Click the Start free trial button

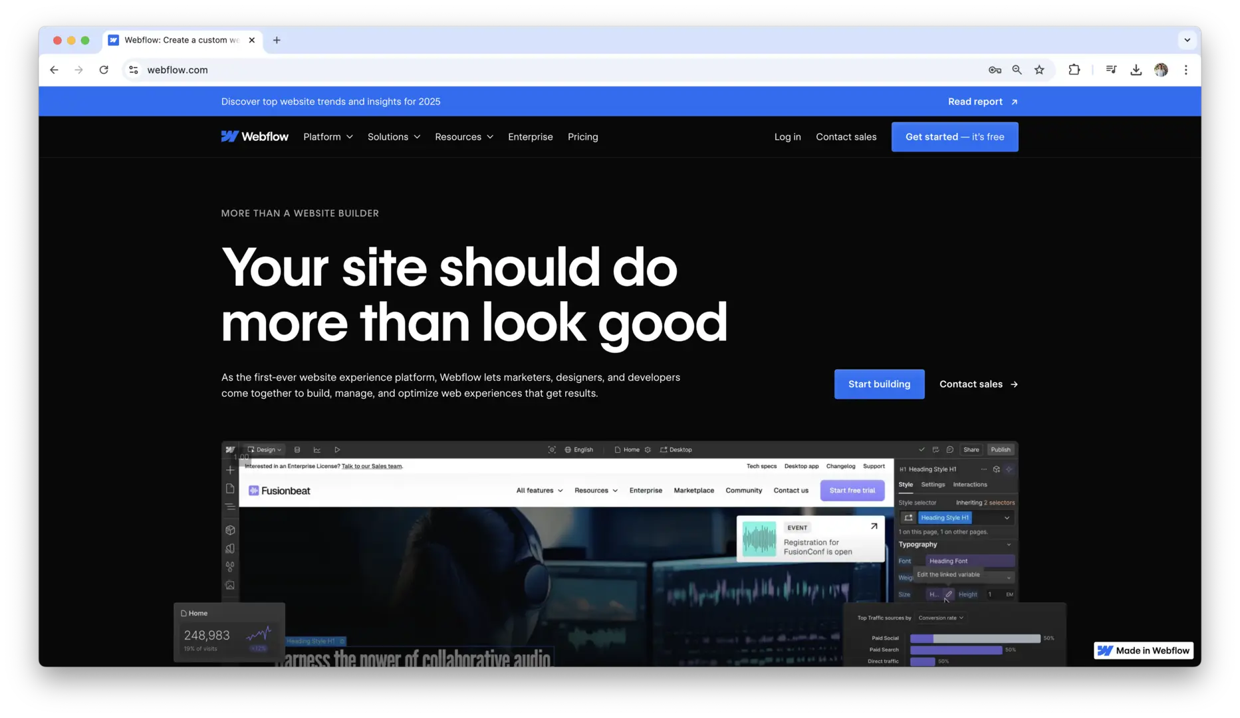click(x=852, y=491)
